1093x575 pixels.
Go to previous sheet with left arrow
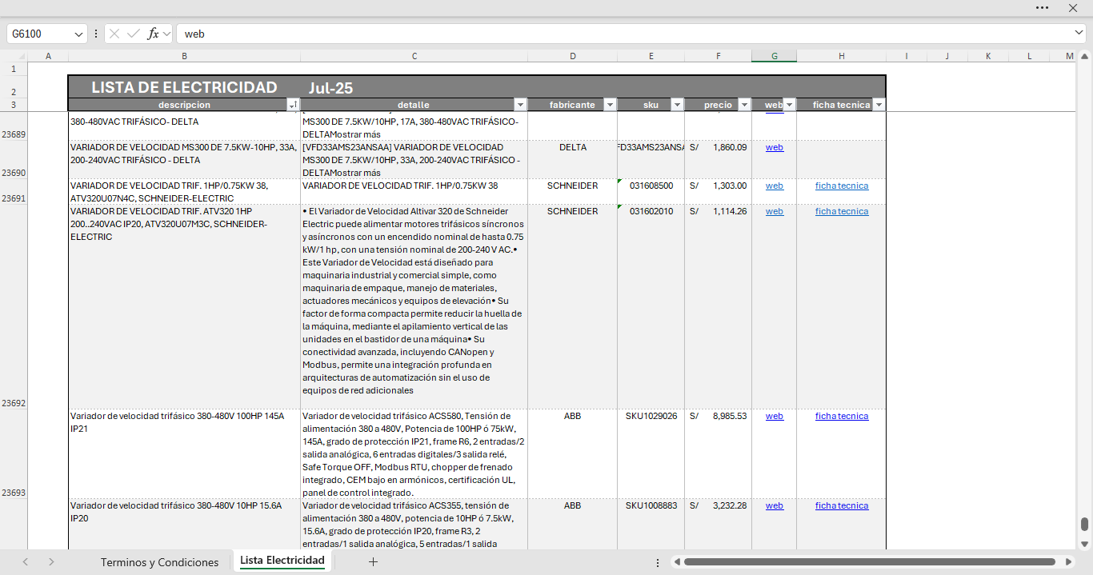[x=26, y=562]
